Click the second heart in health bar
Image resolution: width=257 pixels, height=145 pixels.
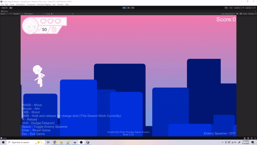(50, 21)
